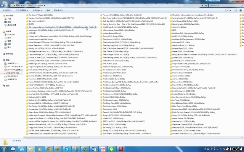Open the 組合管理 dropdown menu
This screenshot has height=152, width=244.
(7, 10)
